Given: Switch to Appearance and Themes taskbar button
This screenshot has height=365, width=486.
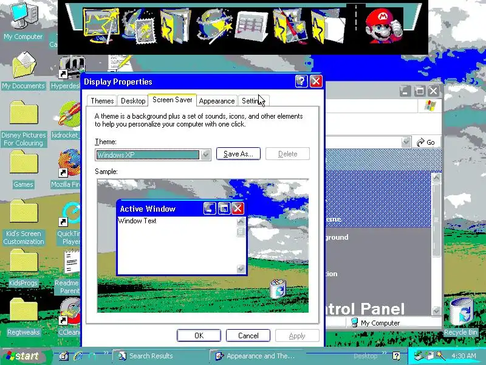Looking at the screenshot, I should [256, 356].
